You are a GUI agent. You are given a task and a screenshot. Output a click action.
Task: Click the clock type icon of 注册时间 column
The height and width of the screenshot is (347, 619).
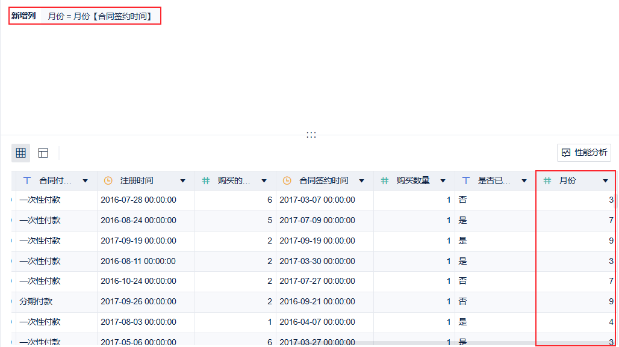pyautogui.click(x=108, y=180)
